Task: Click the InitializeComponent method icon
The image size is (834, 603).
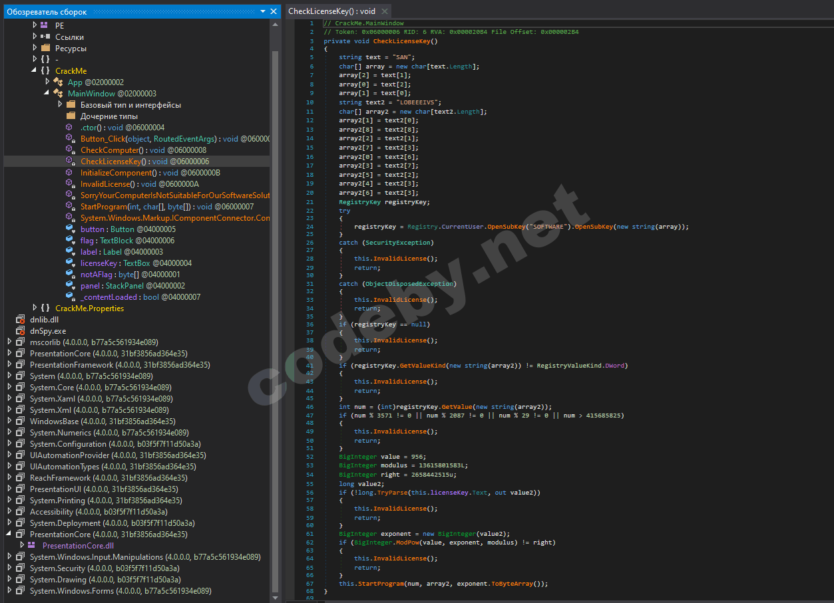Action: [70, 172]
